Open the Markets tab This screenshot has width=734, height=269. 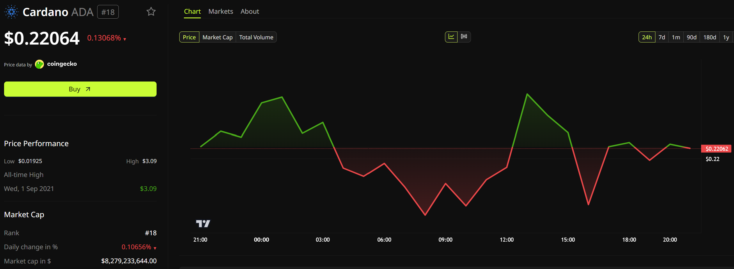221,11
